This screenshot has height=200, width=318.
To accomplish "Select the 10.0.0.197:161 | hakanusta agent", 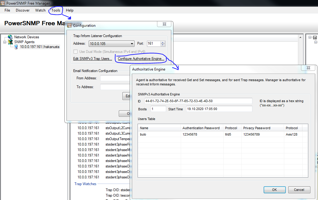I will click(40, 47).
